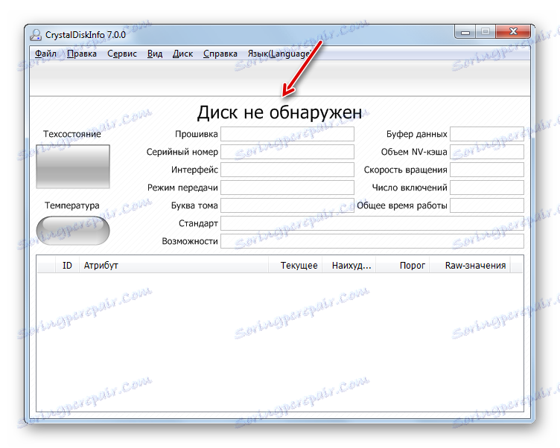Open the Вид menu
The image size is (560, 448).
pyautogui.click(x=155, y=54)
